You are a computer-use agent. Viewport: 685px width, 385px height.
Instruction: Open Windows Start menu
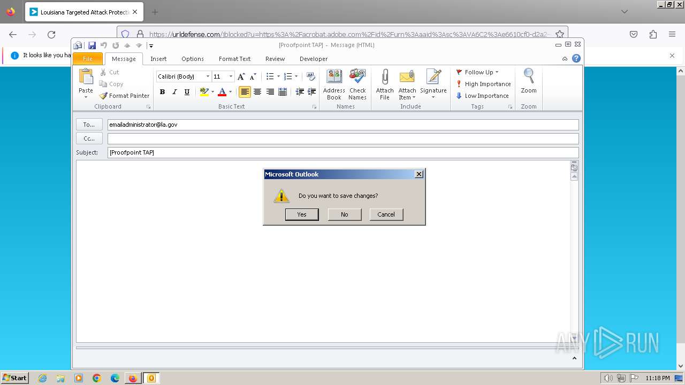point(15,378)
